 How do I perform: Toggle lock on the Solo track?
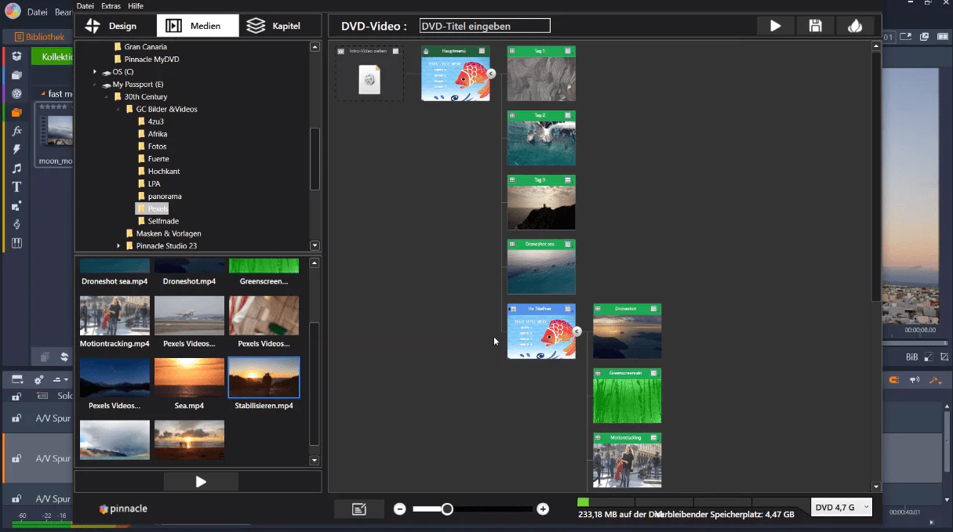(x=16, y=396)
